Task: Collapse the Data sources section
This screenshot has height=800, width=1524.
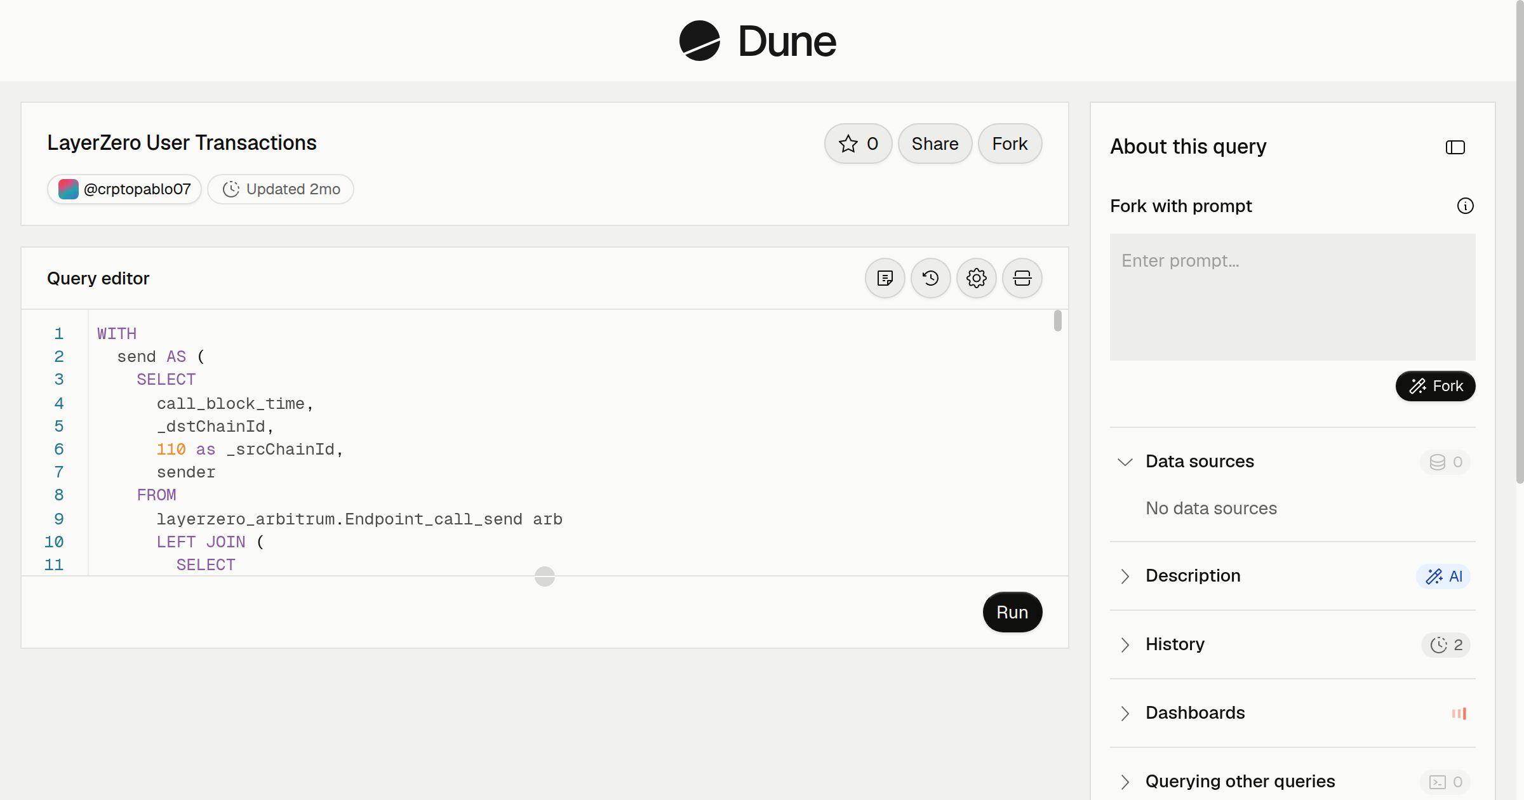Action: (x=1125, y=462)
